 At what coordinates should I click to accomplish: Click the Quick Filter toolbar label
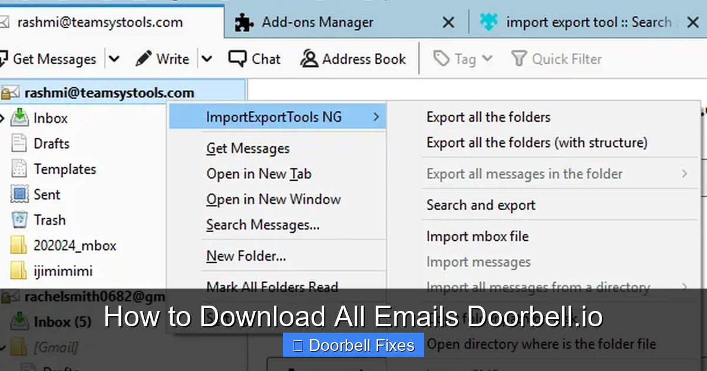click(567, 59)
